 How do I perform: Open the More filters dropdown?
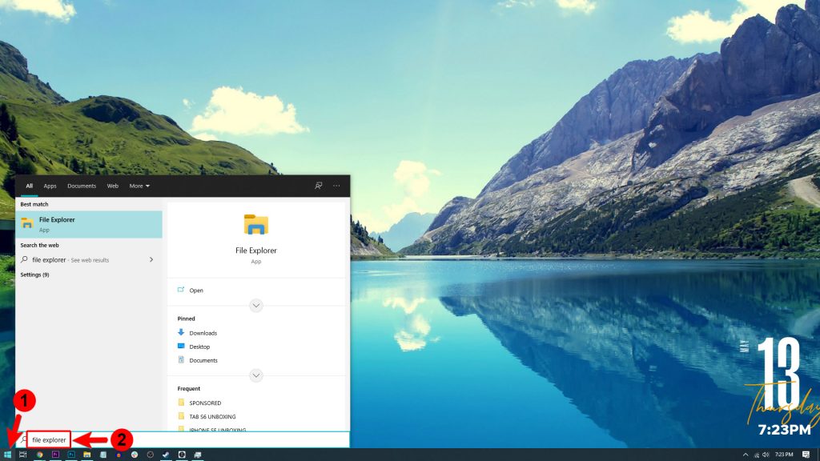pos(139,186)
